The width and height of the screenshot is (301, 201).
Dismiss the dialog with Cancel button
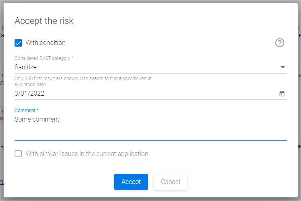[170, 182]
